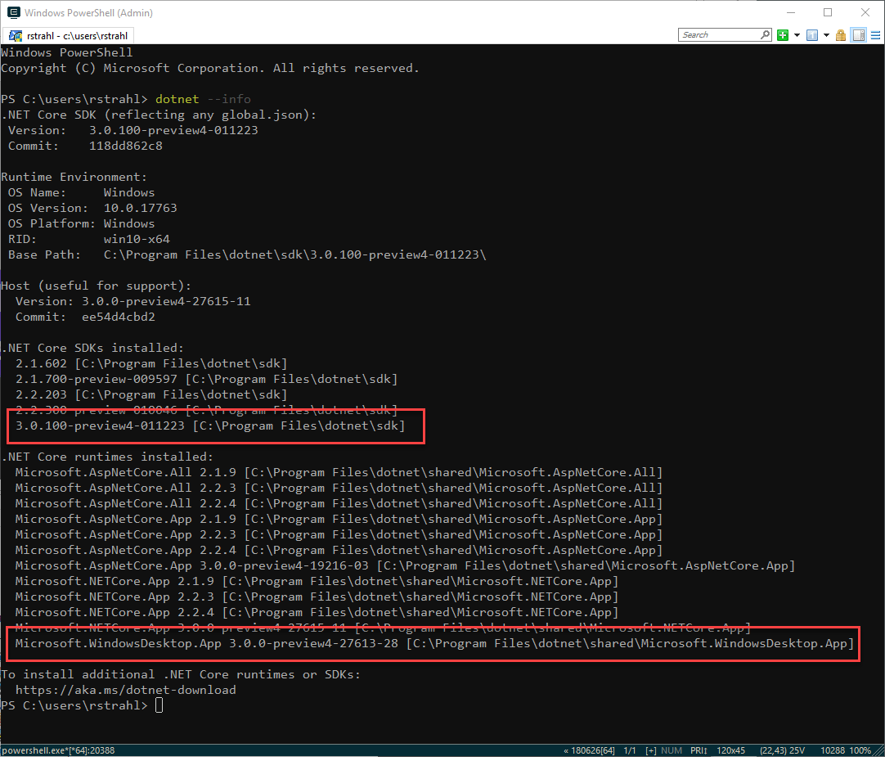Image resolution: width=885 pixels, height=761 pixels.
Task: Click the '« 180626[64]' status bar entry
Action: point(589,750)
